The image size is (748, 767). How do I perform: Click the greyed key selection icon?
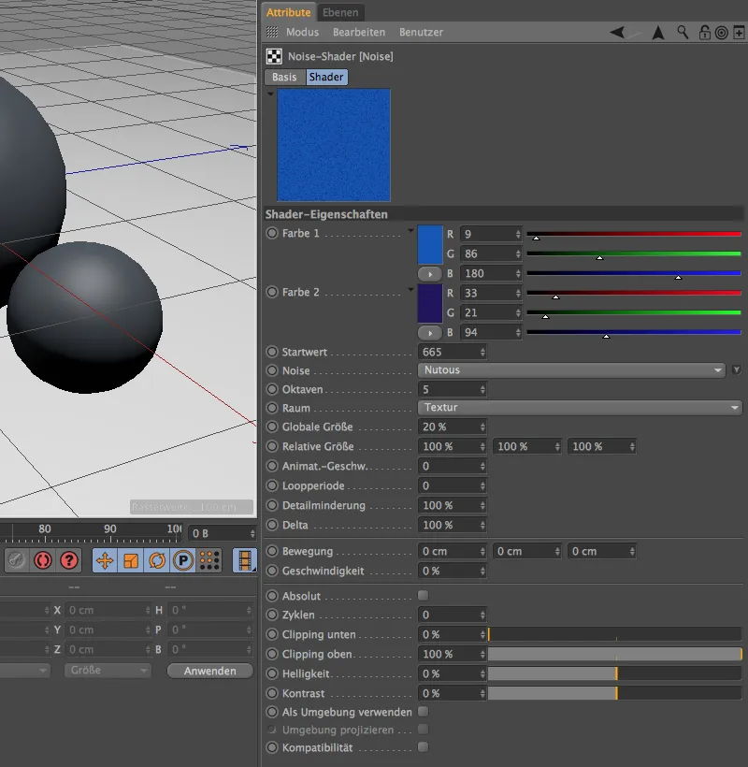16,560
